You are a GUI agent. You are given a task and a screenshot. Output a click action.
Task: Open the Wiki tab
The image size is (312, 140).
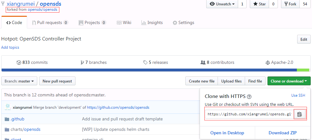point(124,22)
